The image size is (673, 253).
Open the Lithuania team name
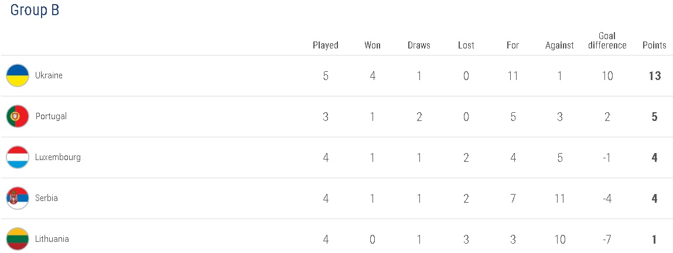(x=52, y=239)
